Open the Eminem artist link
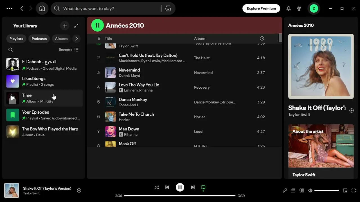The height and width of the screenshot is (202, 360). [131, 90]
